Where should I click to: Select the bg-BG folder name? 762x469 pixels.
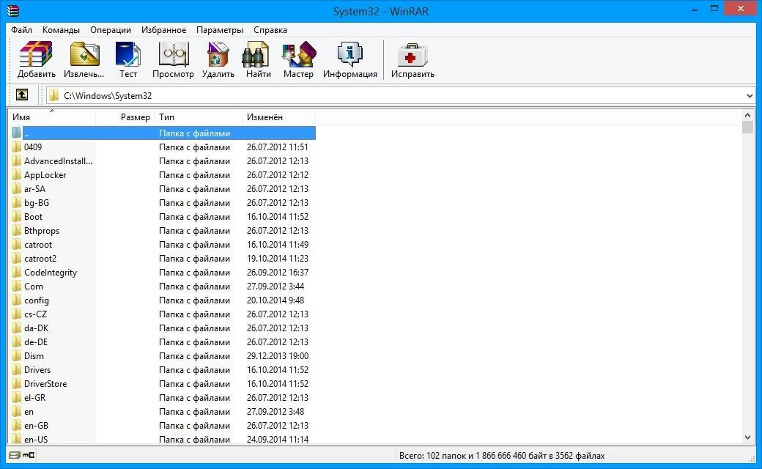(37, 203)
